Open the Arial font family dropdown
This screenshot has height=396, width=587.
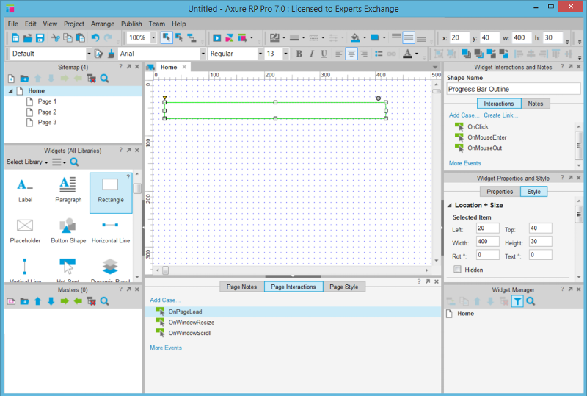click(203, 54)
